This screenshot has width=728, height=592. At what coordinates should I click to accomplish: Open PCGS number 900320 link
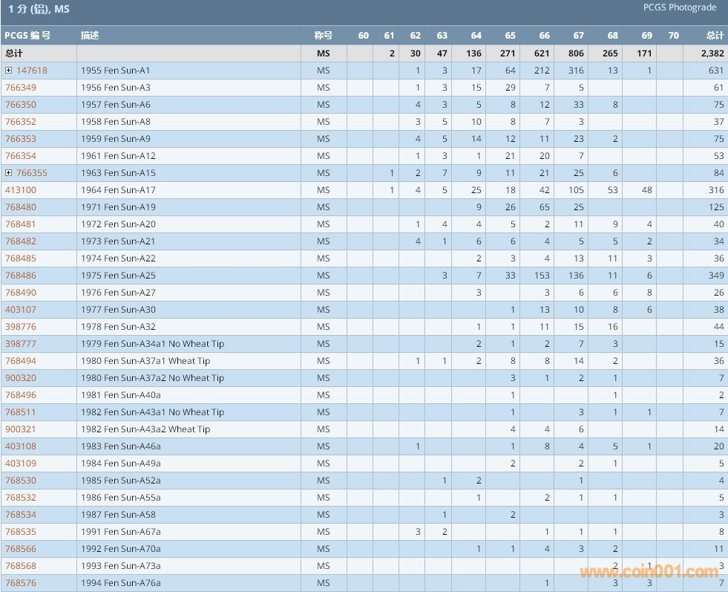[21, 378]
